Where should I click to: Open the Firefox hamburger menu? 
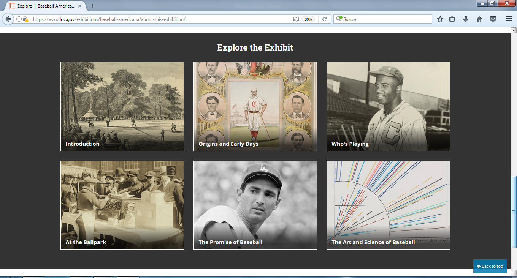click(x=509, y=19)
